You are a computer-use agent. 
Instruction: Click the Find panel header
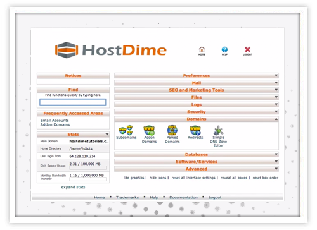click(73, 90)
